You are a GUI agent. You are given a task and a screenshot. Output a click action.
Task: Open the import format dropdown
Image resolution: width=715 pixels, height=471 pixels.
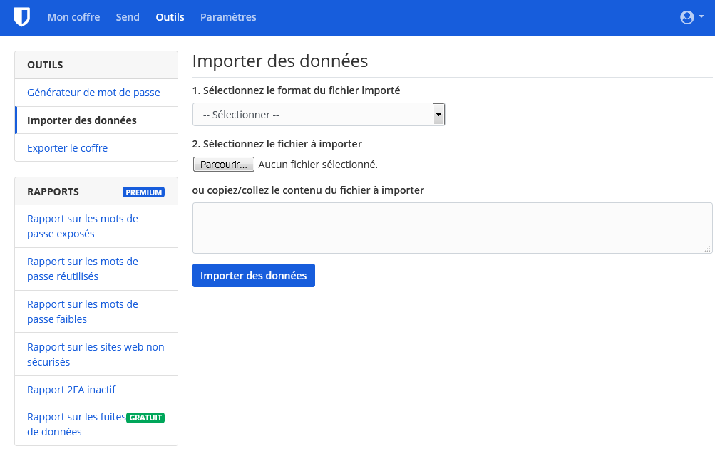[x=314, y=115]
